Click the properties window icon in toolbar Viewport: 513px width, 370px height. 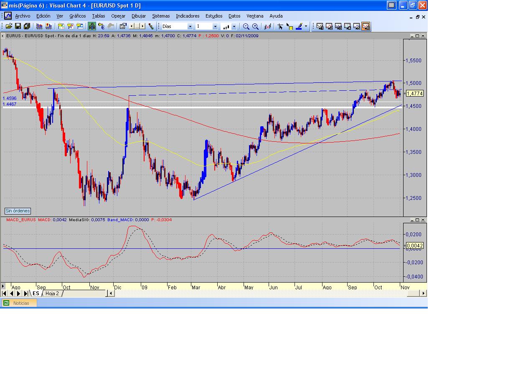pyautogui.click(x=123, y=26)
